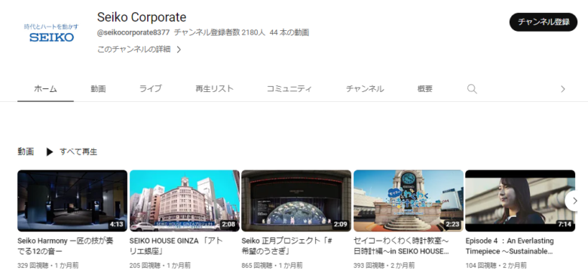Click the 865 回視聴 view count
The image size is (588, 273).
(x=258, y=265)
